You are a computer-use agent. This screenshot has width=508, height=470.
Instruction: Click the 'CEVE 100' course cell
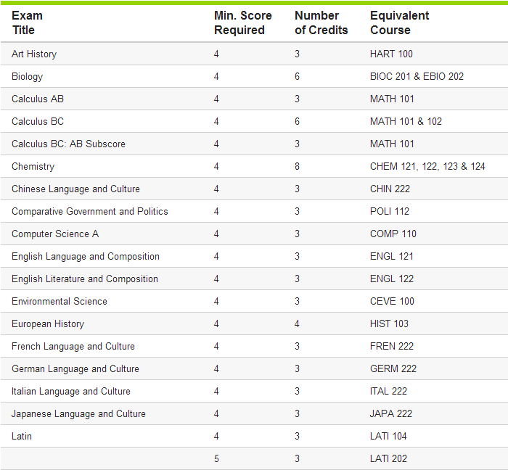[x=392, y=301]
